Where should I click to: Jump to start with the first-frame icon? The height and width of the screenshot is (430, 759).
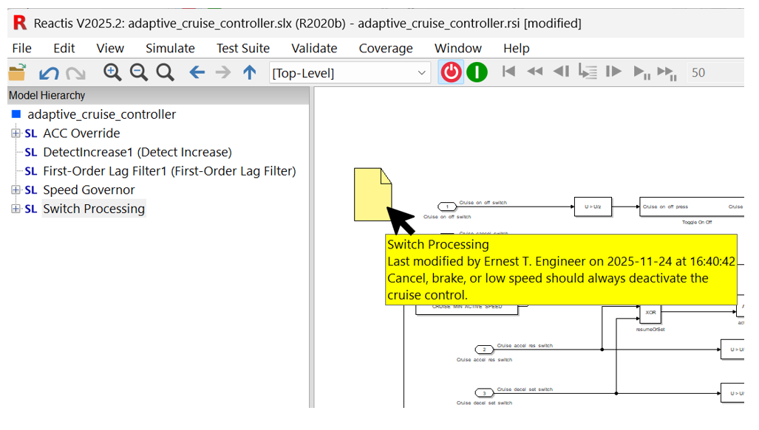[508, 72]
